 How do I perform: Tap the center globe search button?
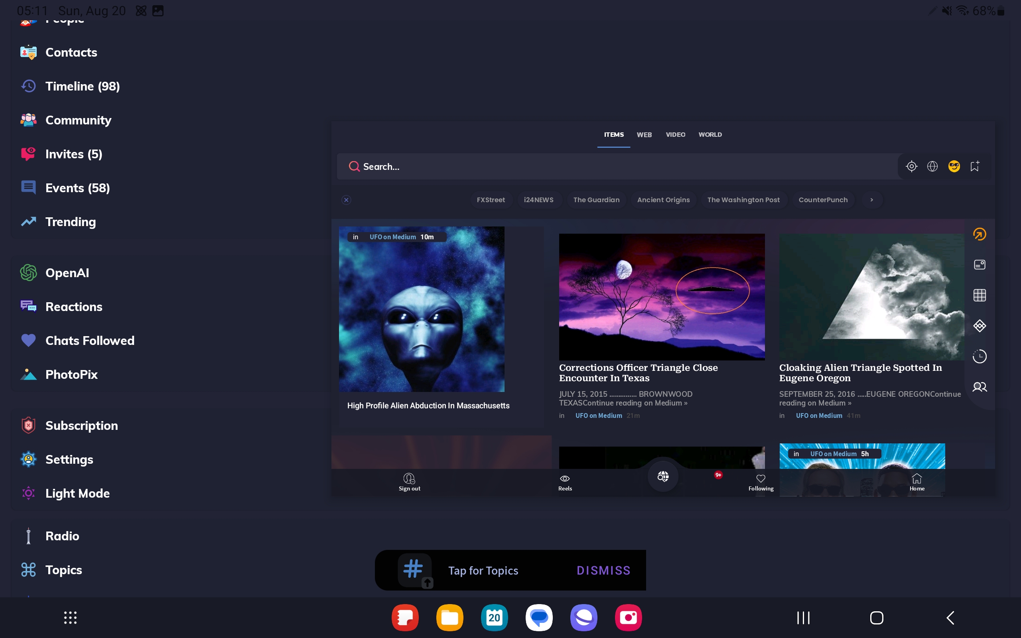click(663, 477)
